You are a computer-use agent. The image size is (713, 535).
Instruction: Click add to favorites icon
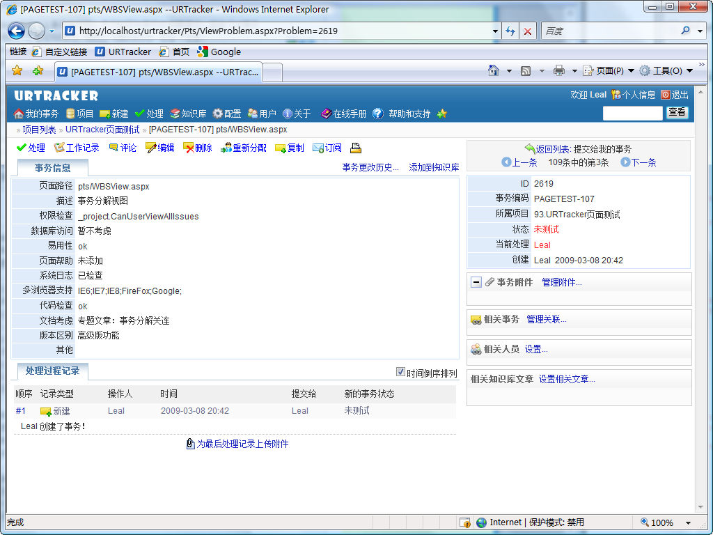click(38, 70)
